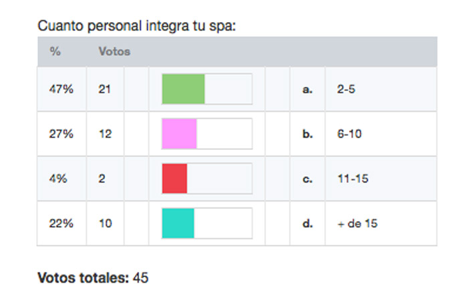The width and height of the screenshot is (468, 304).
Task: Click the option letter c.
Action: click(308, 179)
